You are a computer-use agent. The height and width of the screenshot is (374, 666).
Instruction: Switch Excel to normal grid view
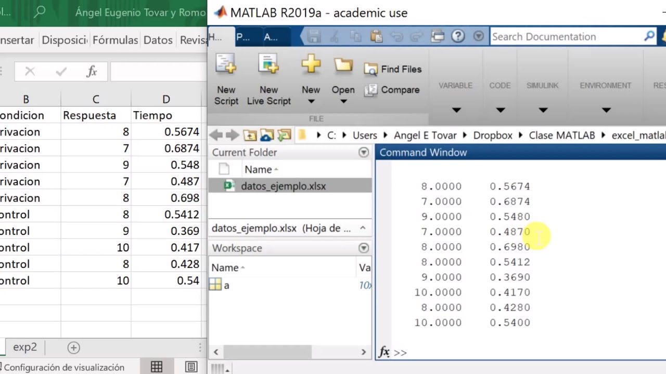point(157,367)
